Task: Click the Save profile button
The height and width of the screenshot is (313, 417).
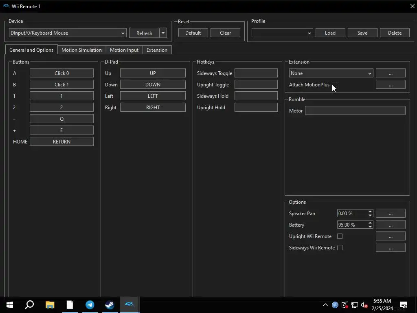Action: pyautogui.click(x=362, y=33)
